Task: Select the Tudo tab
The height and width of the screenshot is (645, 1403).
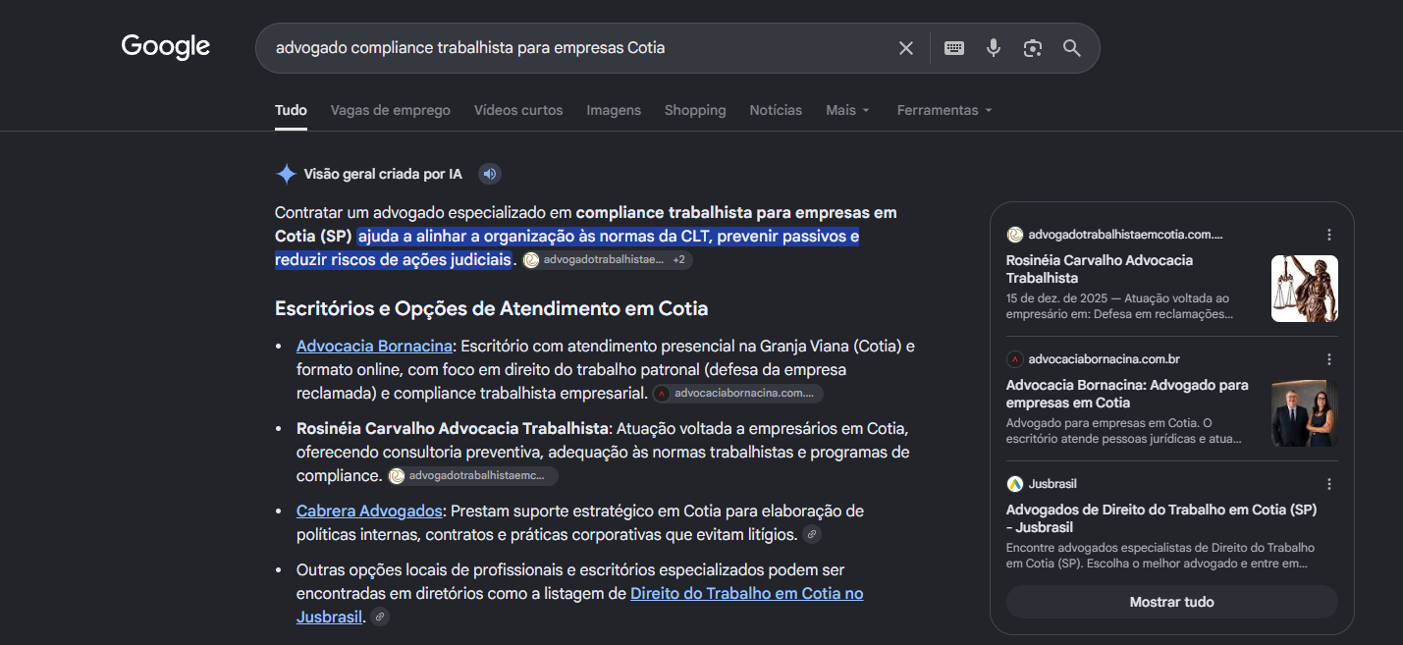Action: [291, 110]
